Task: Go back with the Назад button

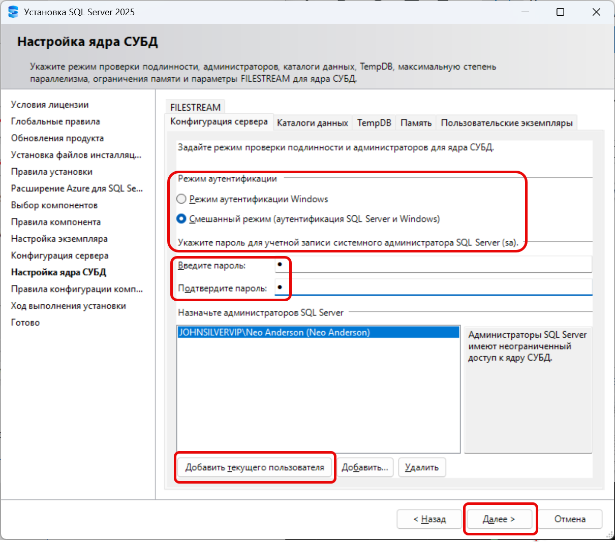Action: tap(429, 519)
